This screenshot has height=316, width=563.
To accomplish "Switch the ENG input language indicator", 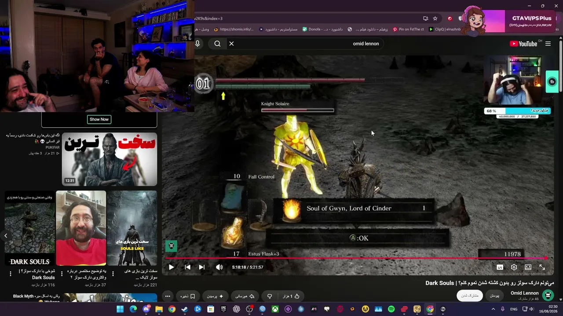I will click(x=514, y=309).
